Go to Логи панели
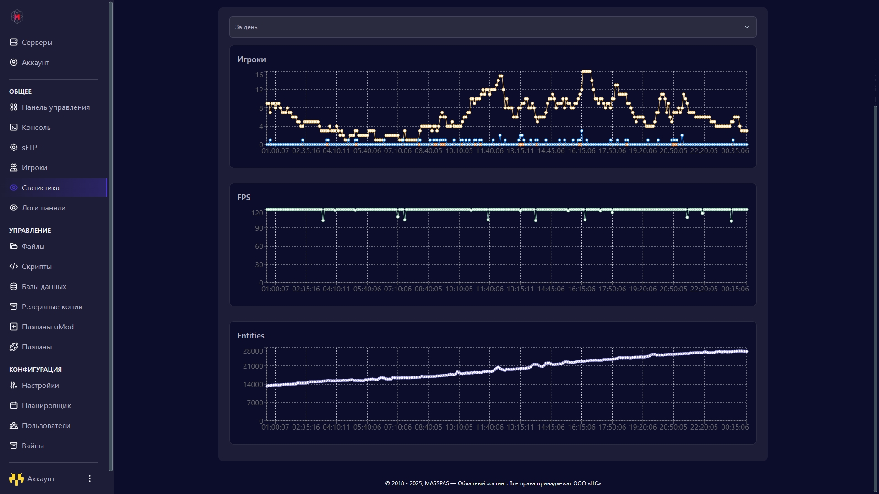 tap(43, 208)
